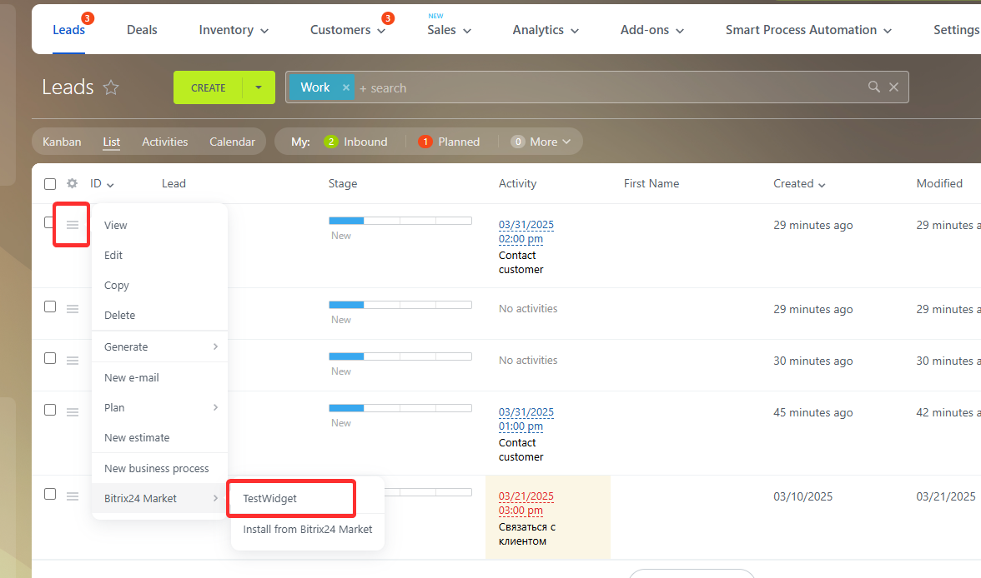
Task: Check the checkbox of the last lead row
Action: pos(50,493)
